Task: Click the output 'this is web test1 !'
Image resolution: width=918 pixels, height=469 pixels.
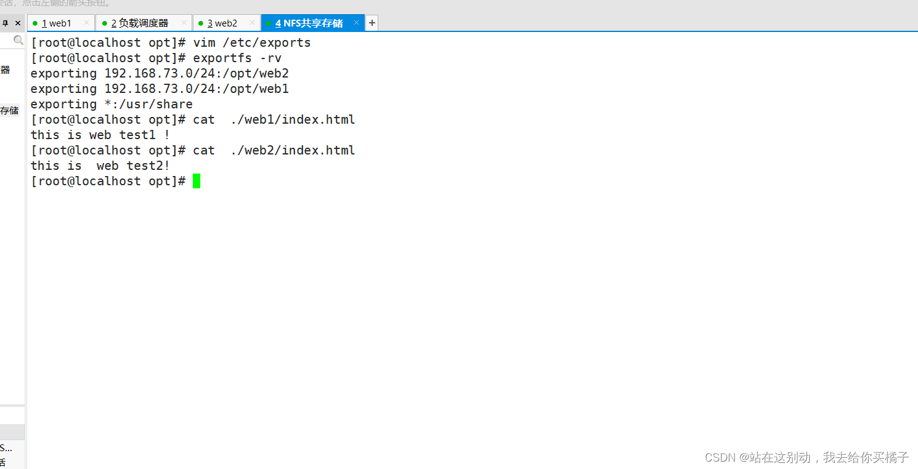Action: [100, 135]
